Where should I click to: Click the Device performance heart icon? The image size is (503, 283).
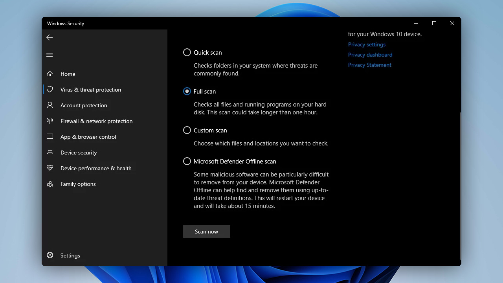50,168
